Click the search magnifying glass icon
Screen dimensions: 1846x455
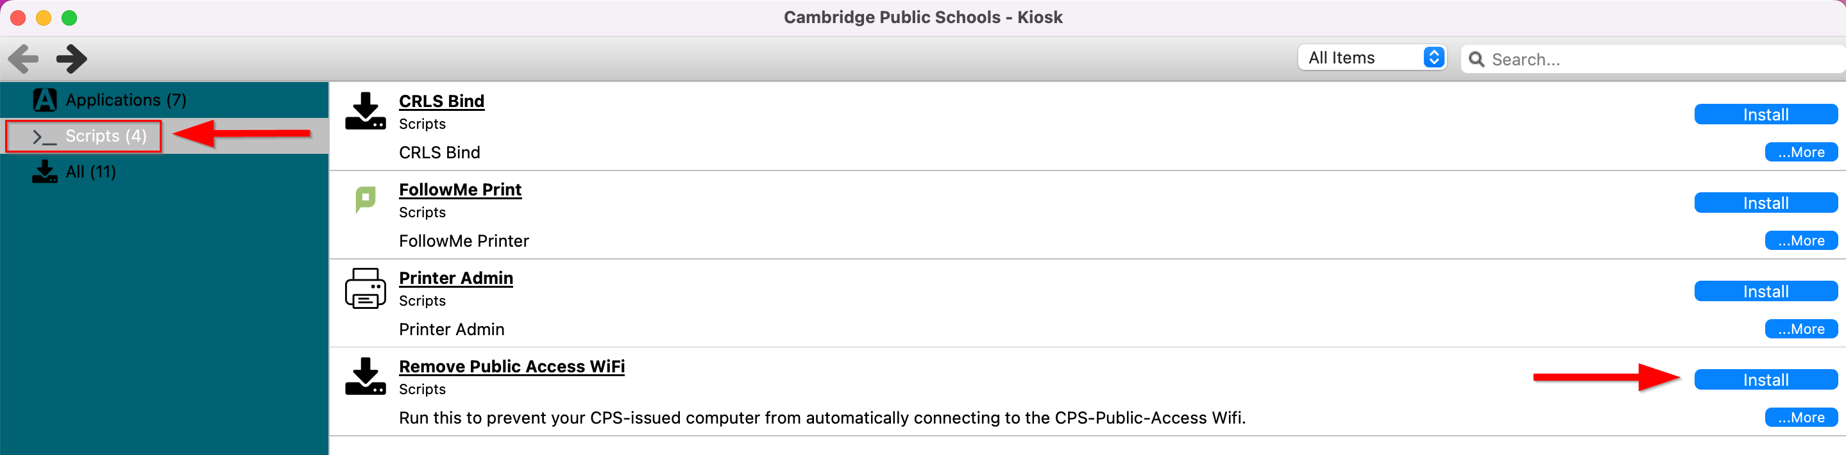click(x=1475, y=59)
